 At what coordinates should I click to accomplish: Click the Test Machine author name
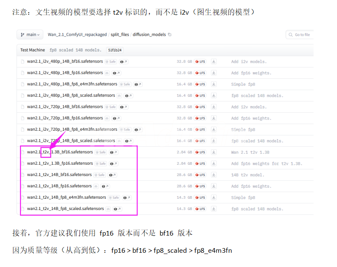(31, 50)
